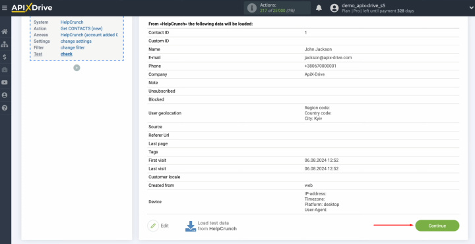Click the Last page field label

158,144
